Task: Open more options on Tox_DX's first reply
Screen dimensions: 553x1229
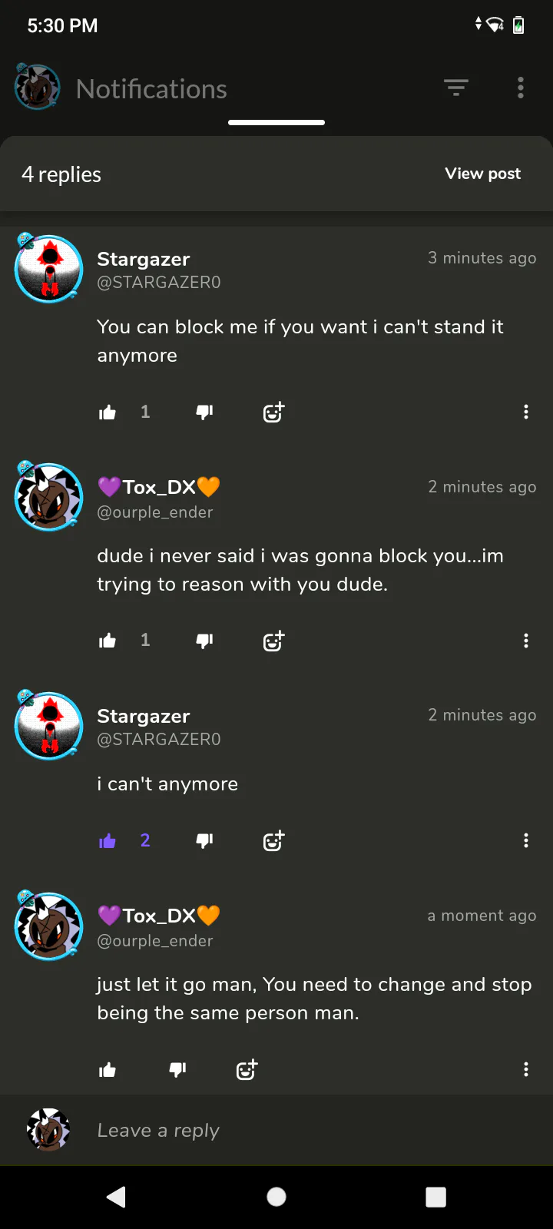Action: 526,641
